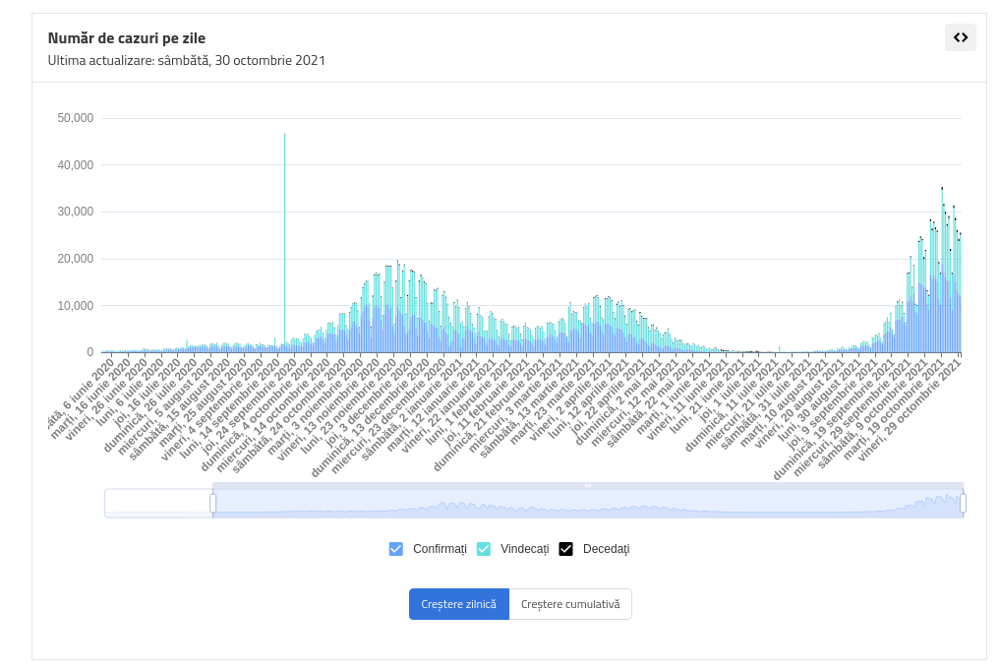Click the 50,000 y-axis label
The width and height of the screenshot is (1000, 671).
tap(76, 118)
